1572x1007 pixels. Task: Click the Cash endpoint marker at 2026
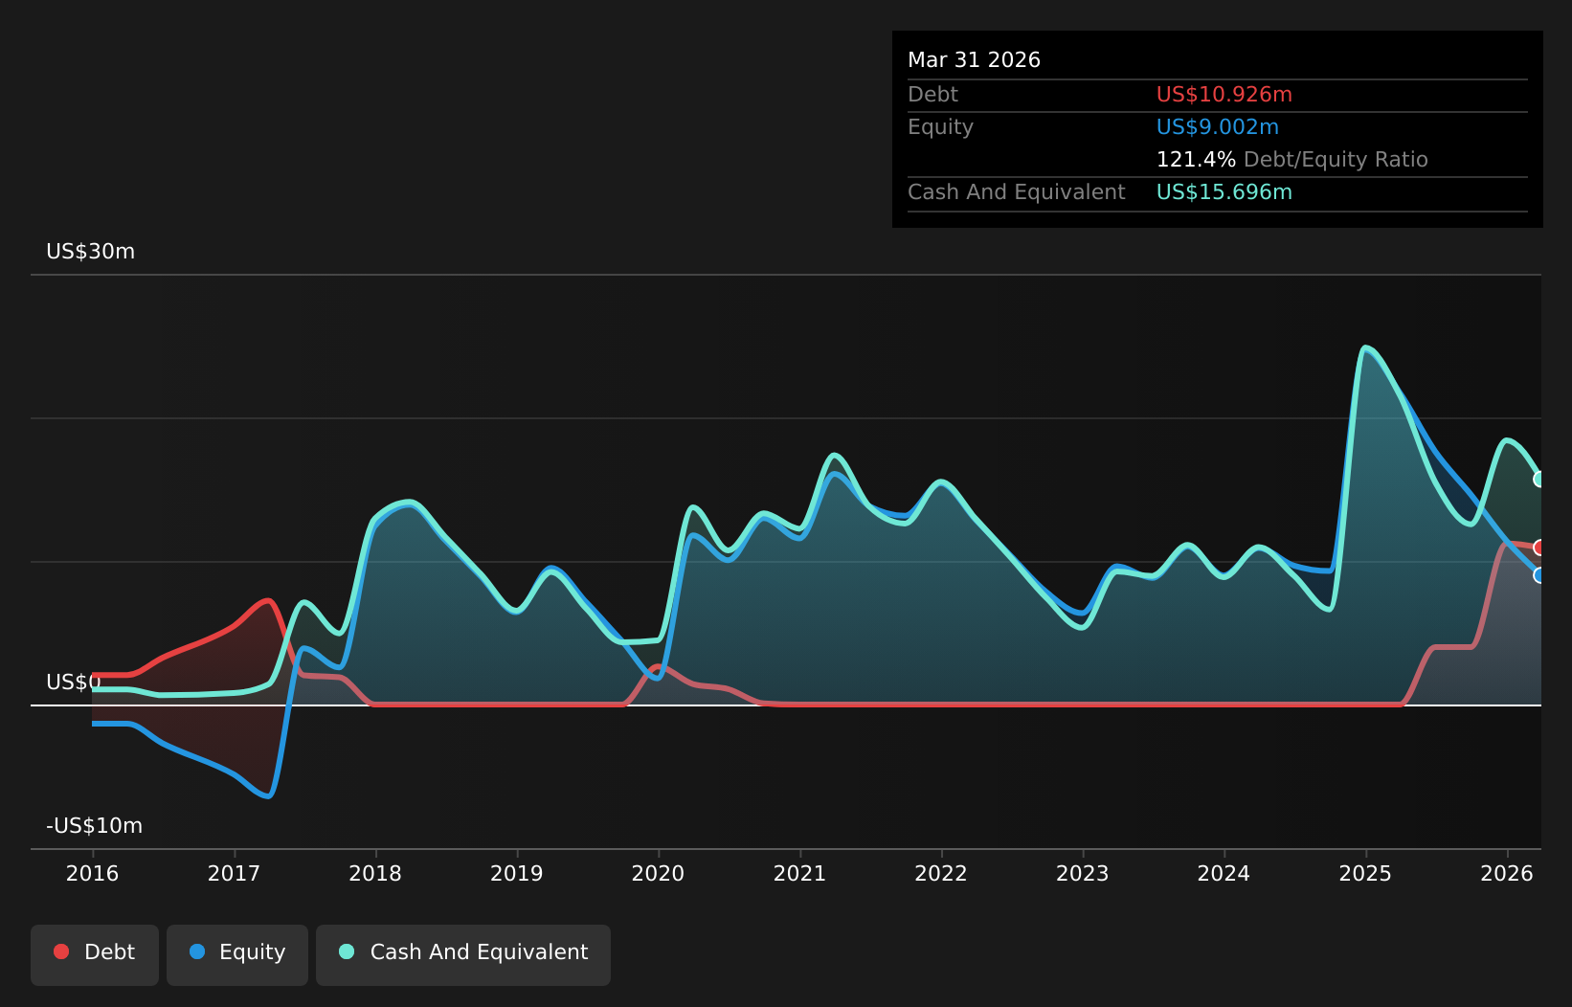coord(1539,479)
